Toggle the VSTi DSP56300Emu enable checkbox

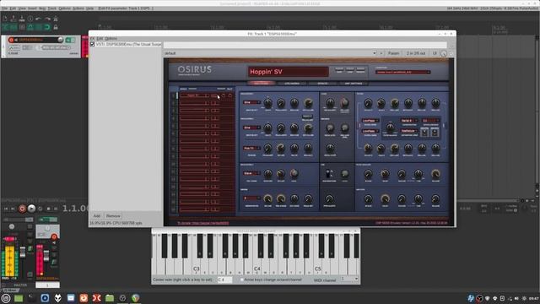92,44
